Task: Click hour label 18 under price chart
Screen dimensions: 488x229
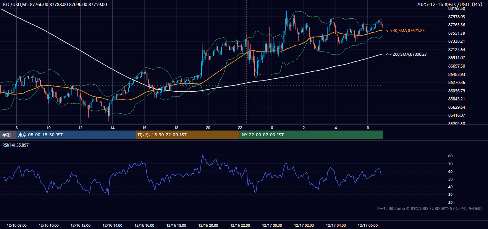Action: click(176, 127)
